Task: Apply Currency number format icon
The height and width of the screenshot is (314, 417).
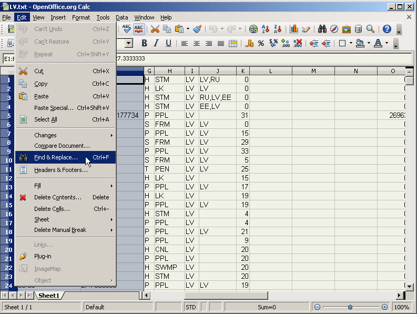Action: [249, 43]
